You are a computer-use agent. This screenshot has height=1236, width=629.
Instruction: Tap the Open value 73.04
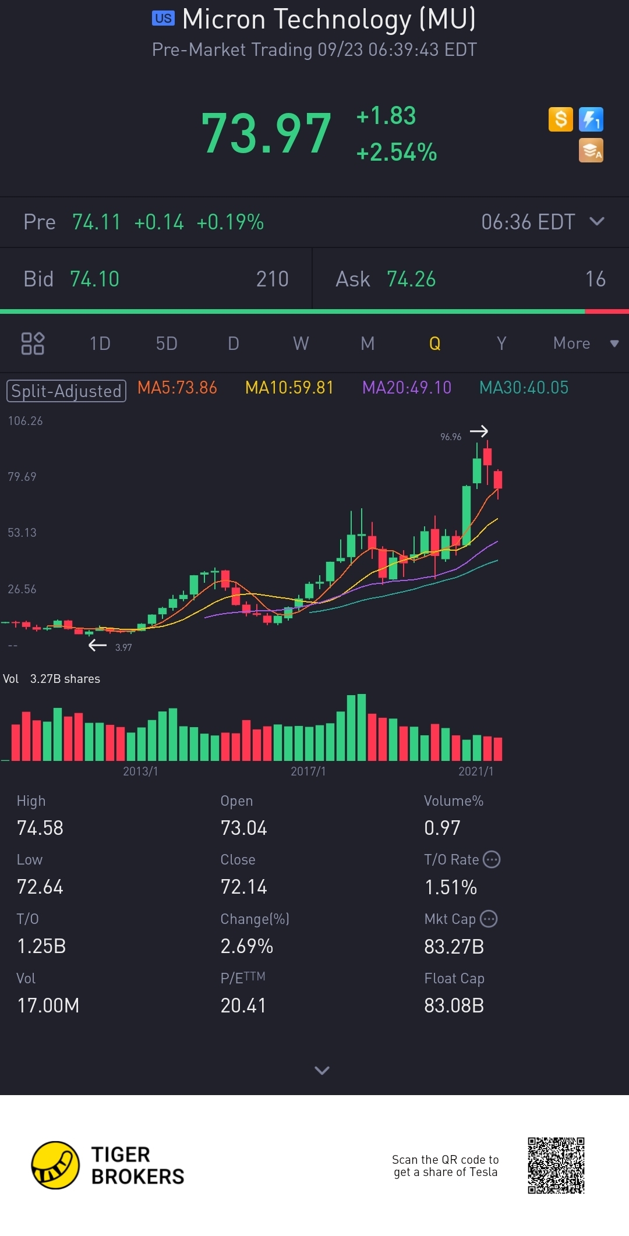[x=243, y=828]
